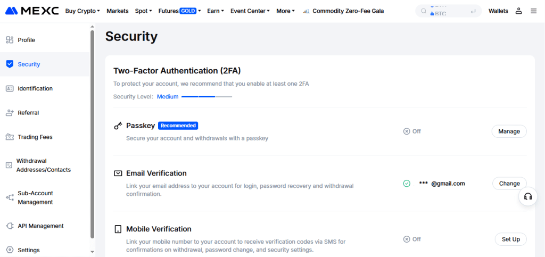Open the Markets page
This screenshot has height=257, width=545.
[x=118, y=11]
